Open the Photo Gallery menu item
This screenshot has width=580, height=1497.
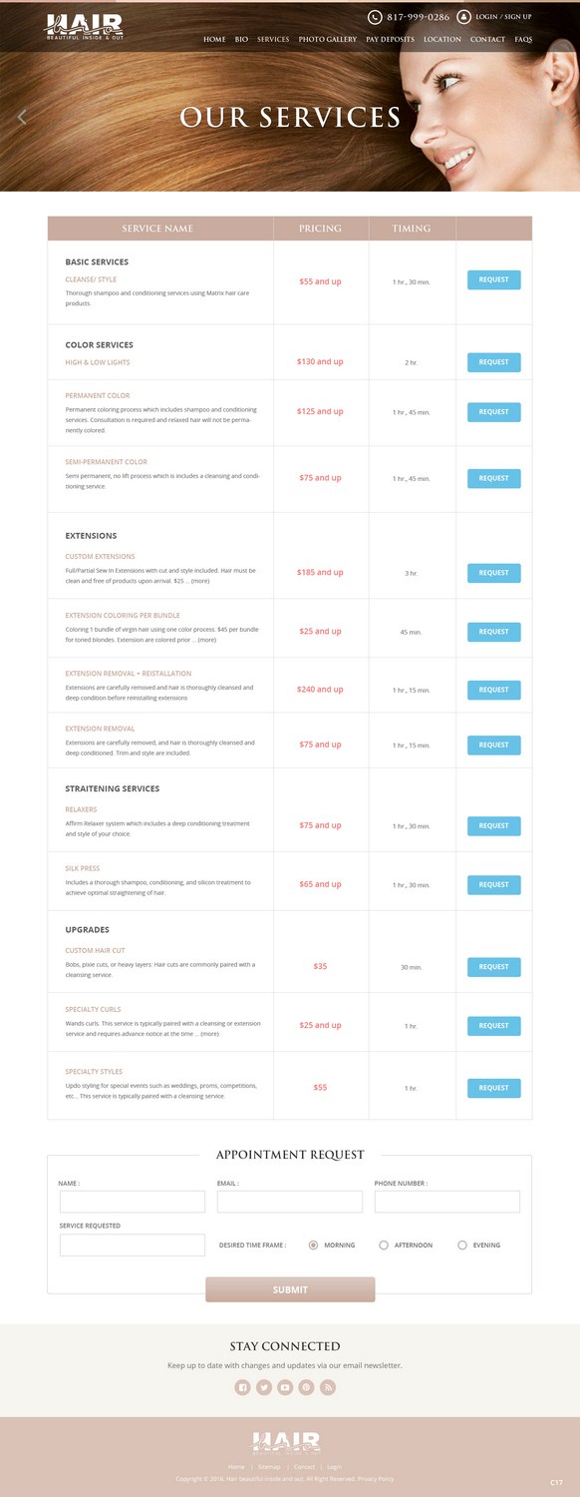pyautogui.click(x=328, y=40)
